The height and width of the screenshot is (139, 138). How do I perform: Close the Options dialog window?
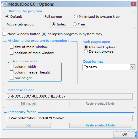click(x=134, y=4)
